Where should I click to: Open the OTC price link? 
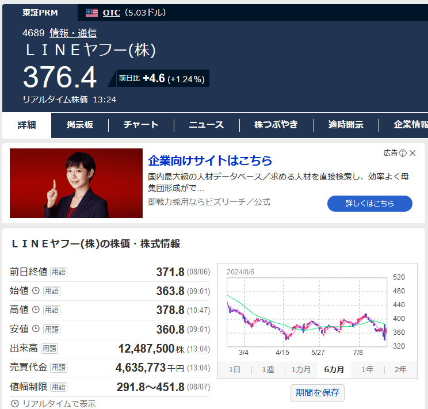click(x=112, y=13)
